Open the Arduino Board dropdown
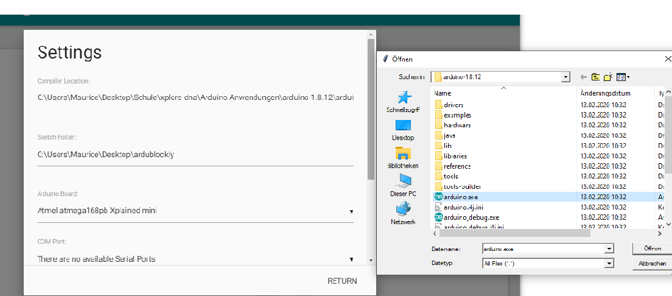The height and width of the screenshot is (296, 672). click(351, 211)
